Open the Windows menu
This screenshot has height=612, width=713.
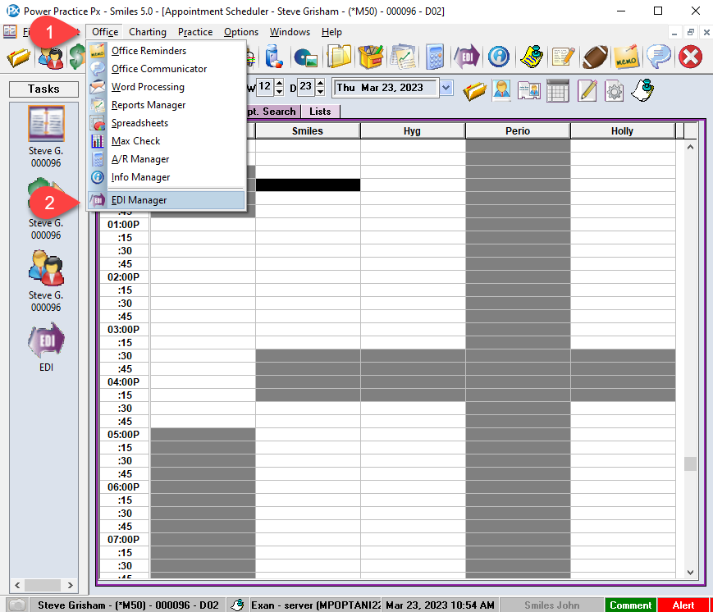[x=290, y=32]
